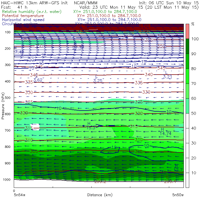This screenshot has width=200, height=200.
Task: Click the pink above-100 colorbar segment
Action: point(187,31)
